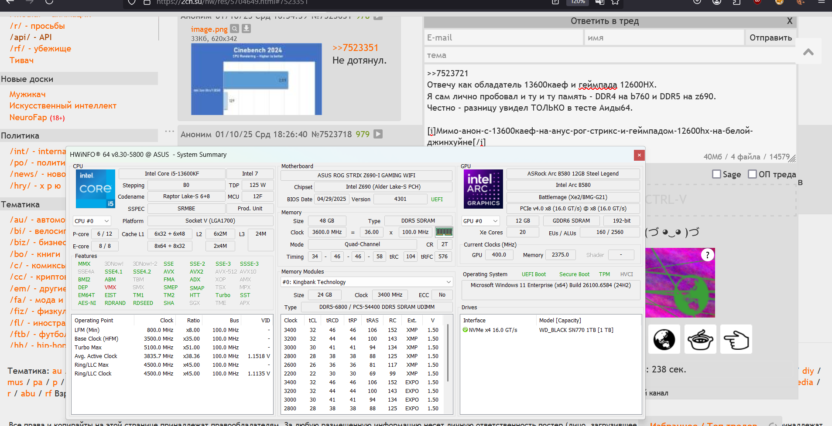Click the pink and green captcha image
This screenshot has height=426, width=832.
(x=680, y=283)
